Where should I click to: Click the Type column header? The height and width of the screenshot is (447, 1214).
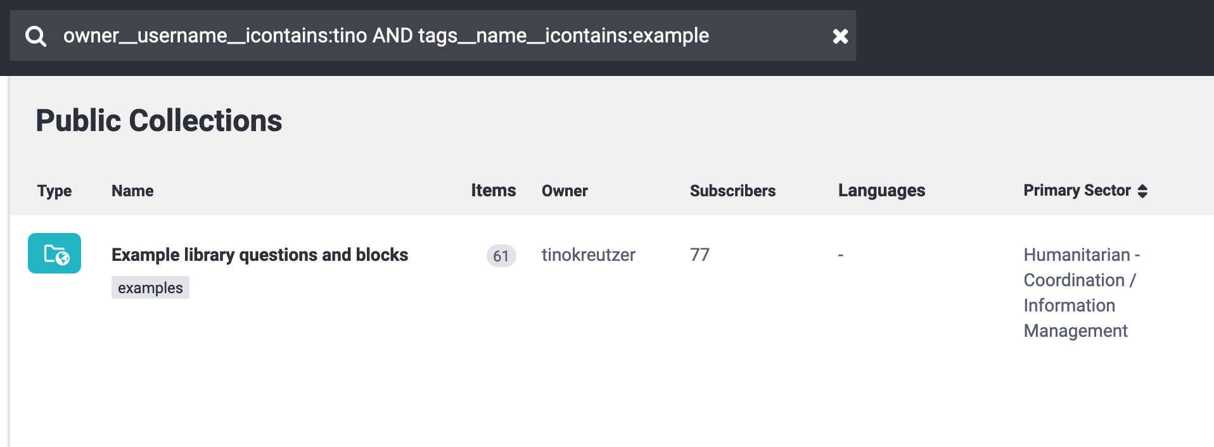point(54,191)
